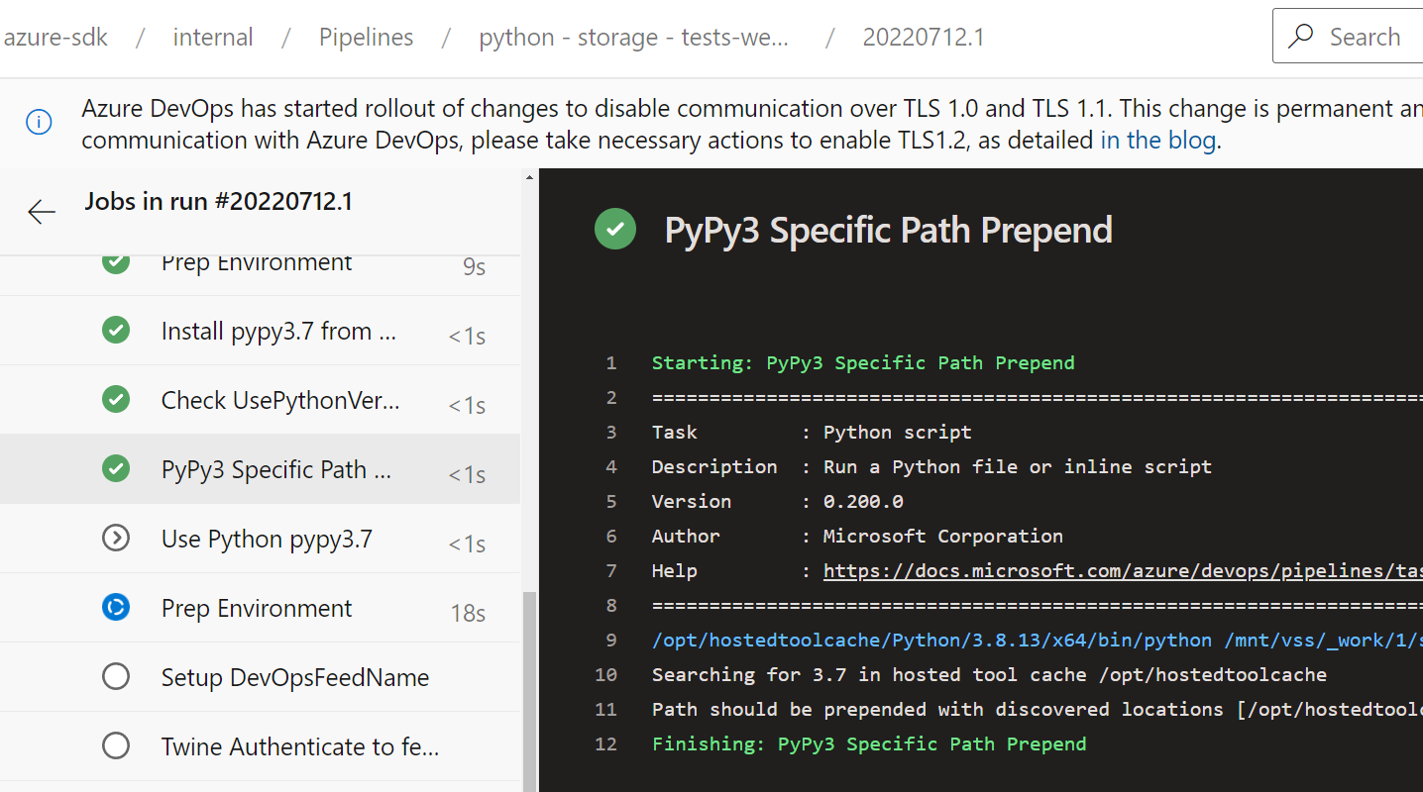
Task: Click log line 2 equals-sign separator
Action: [x=1038, y=397]
